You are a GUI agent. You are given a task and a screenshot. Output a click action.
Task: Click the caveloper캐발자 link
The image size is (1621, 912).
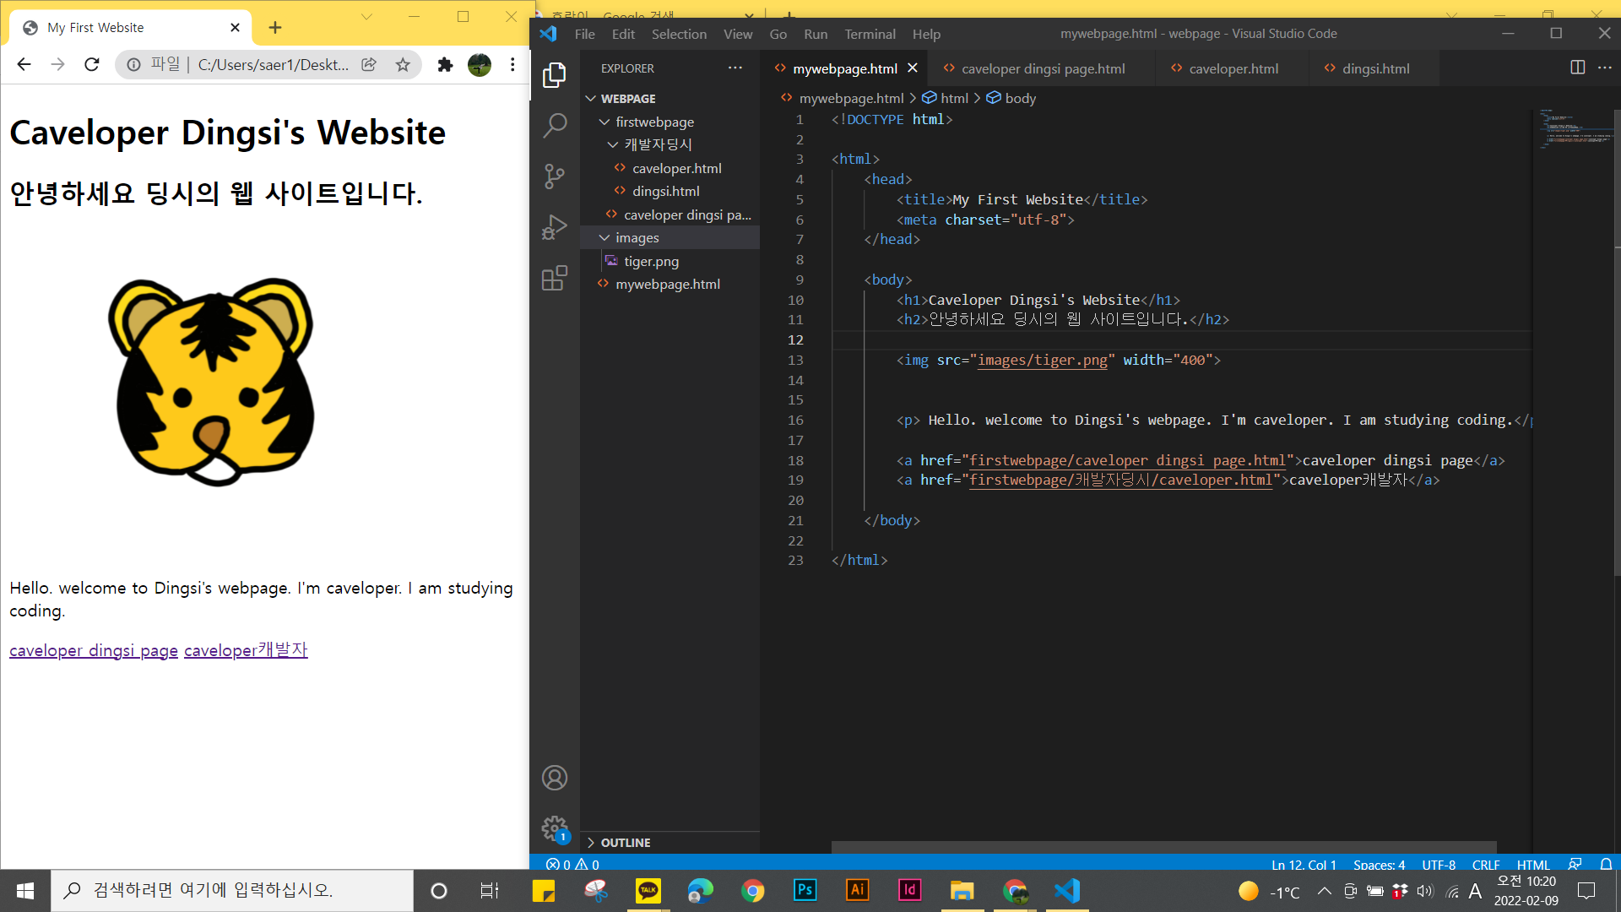tap(246, 650)
